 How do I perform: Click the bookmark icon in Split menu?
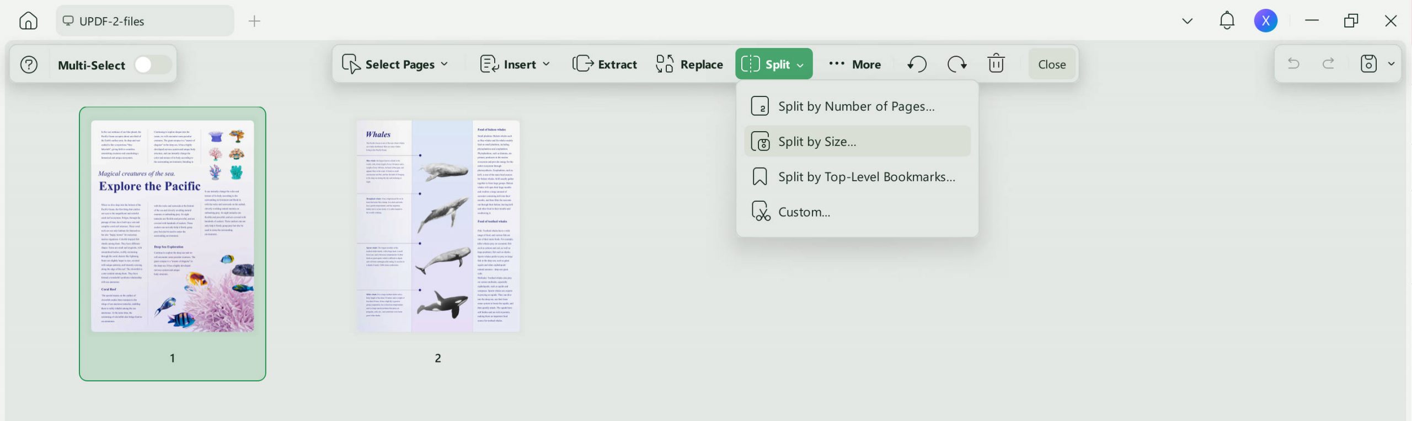760,176
